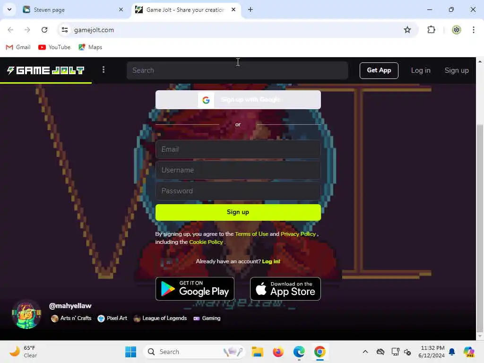Close the Steven page tab

coord(121,9)
